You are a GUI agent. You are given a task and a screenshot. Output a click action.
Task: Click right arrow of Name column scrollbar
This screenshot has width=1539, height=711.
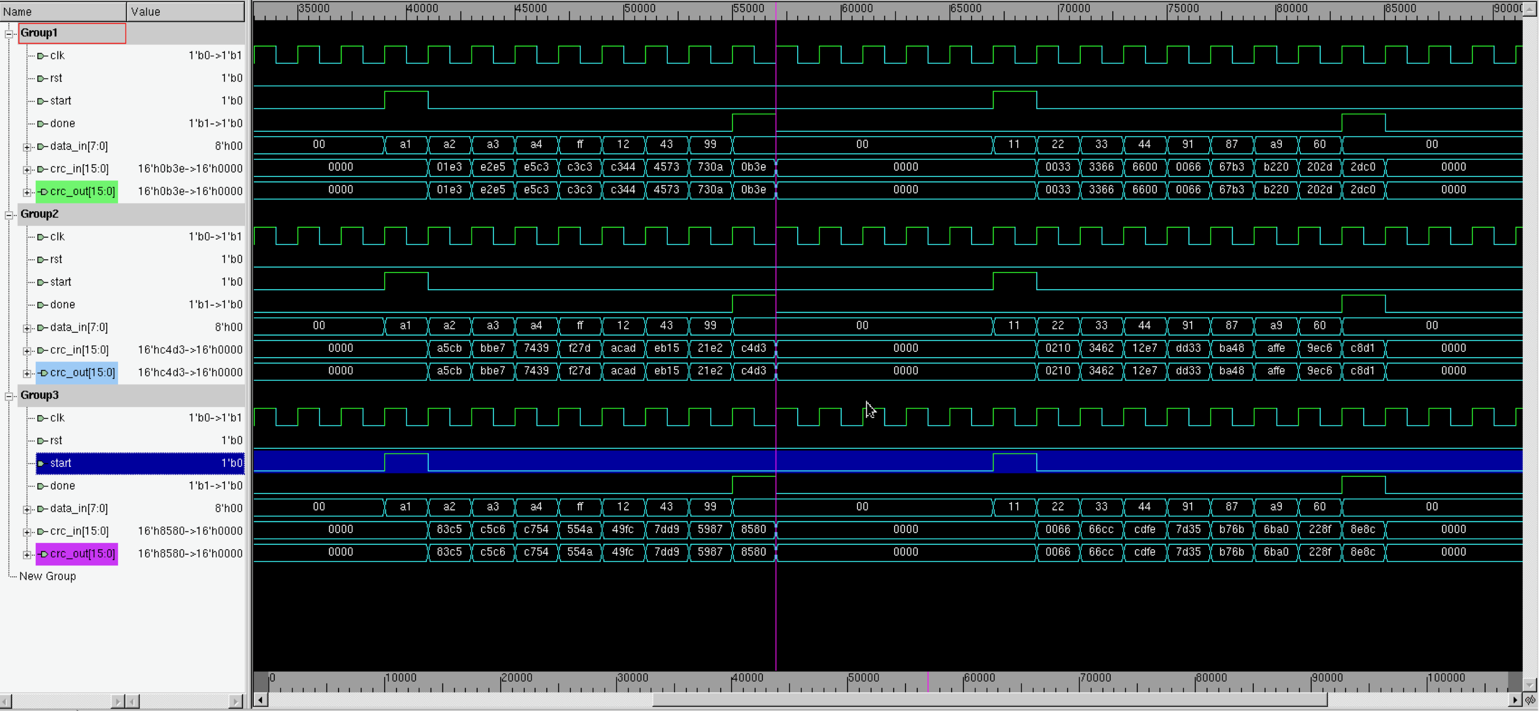(x=118, y=700)
